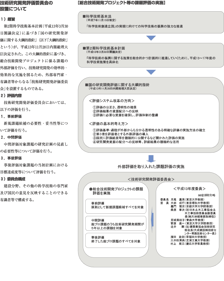Viewport: 224px width, 281px height.
Task: Click the box heading "■国の研究開発評価に関する大綱的指針"
Action: tap(117, 85)
